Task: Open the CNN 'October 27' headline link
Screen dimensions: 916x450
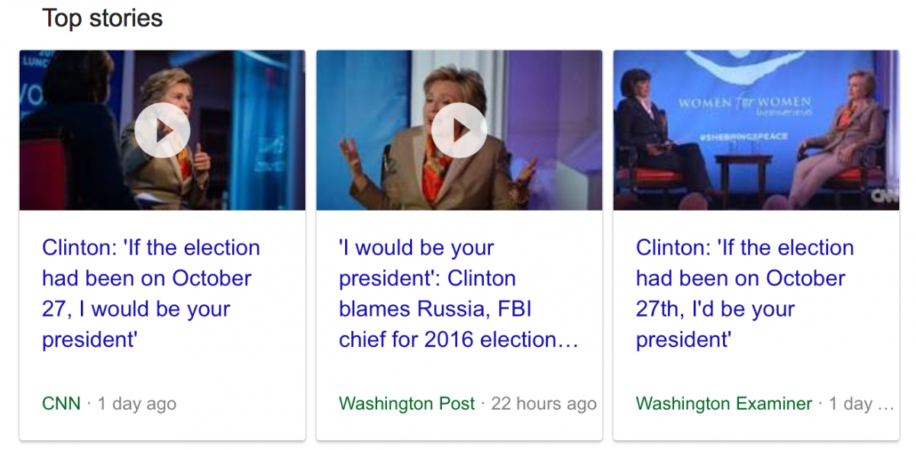Action: pos(151,294)
